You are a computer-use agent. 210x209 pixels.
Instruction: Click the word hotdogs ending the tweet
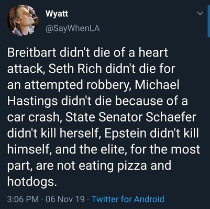tap(32, 181)
